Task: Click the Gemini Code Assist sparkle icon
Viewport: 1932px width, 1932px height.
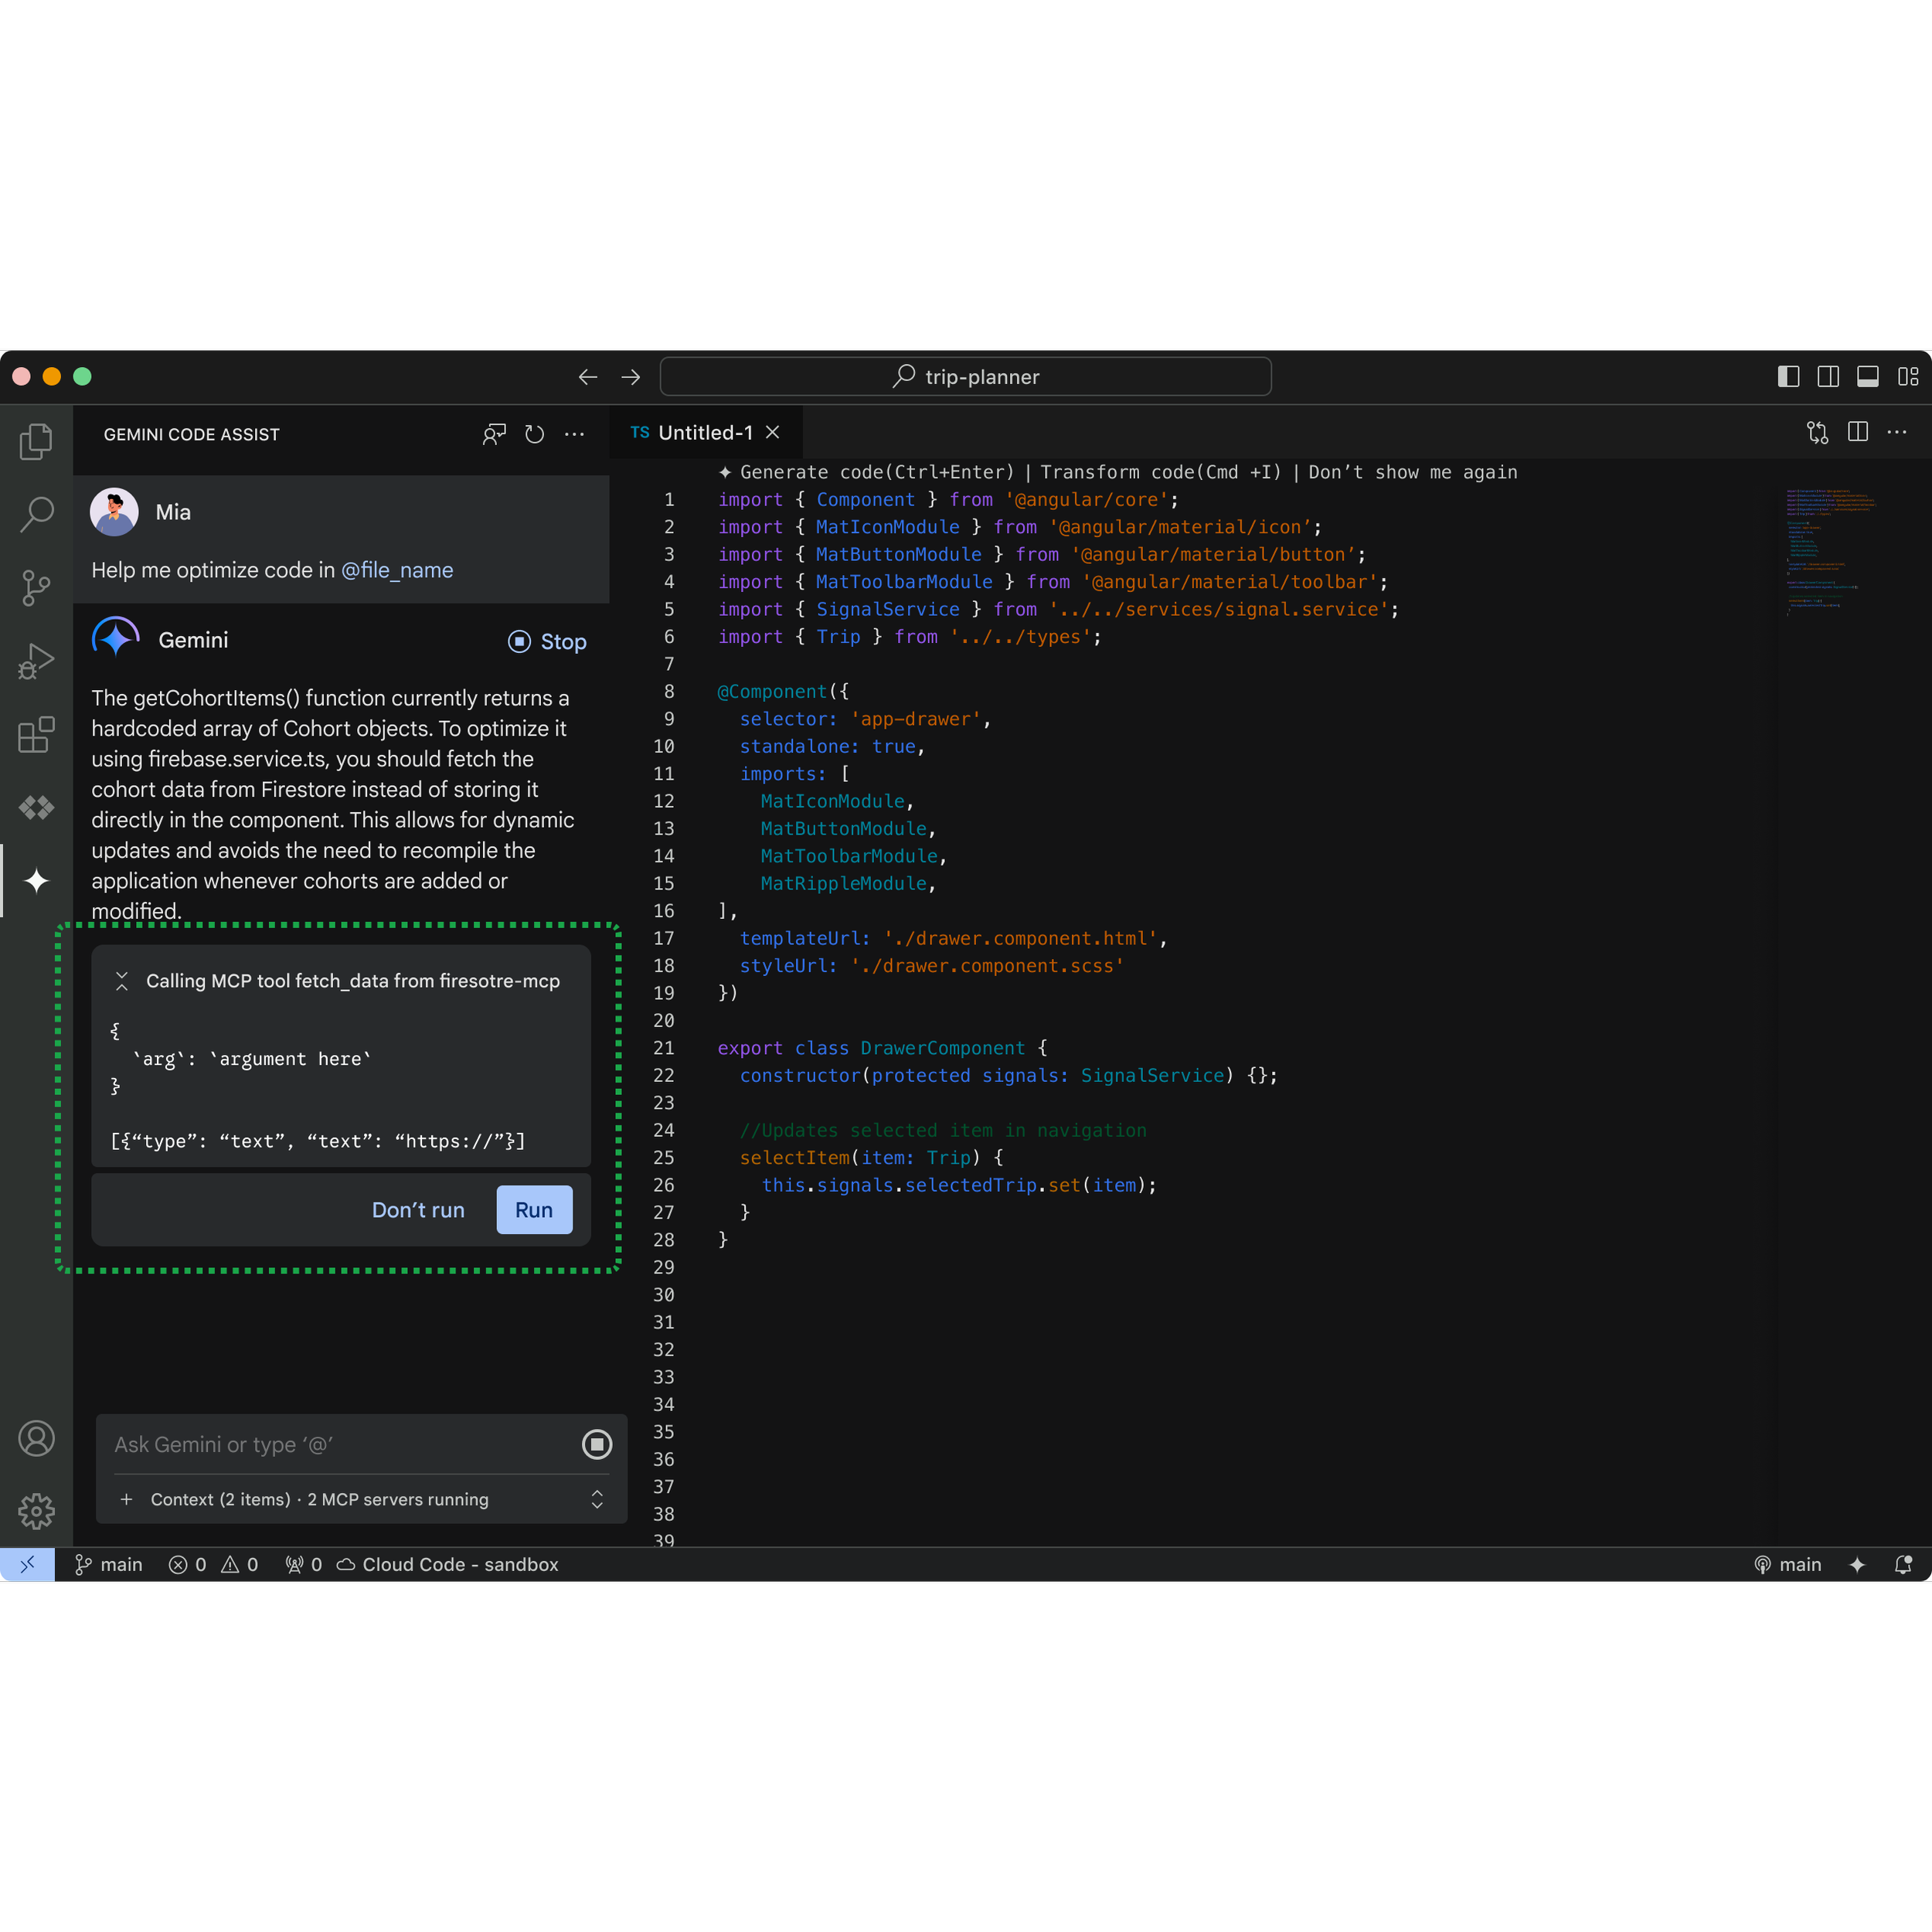Action: (x=36, y=881)
